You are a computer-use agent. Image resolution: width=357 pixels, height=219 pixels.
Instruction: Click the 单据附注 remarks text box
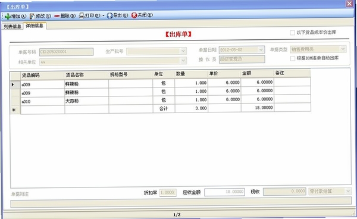tap(181, 202)
